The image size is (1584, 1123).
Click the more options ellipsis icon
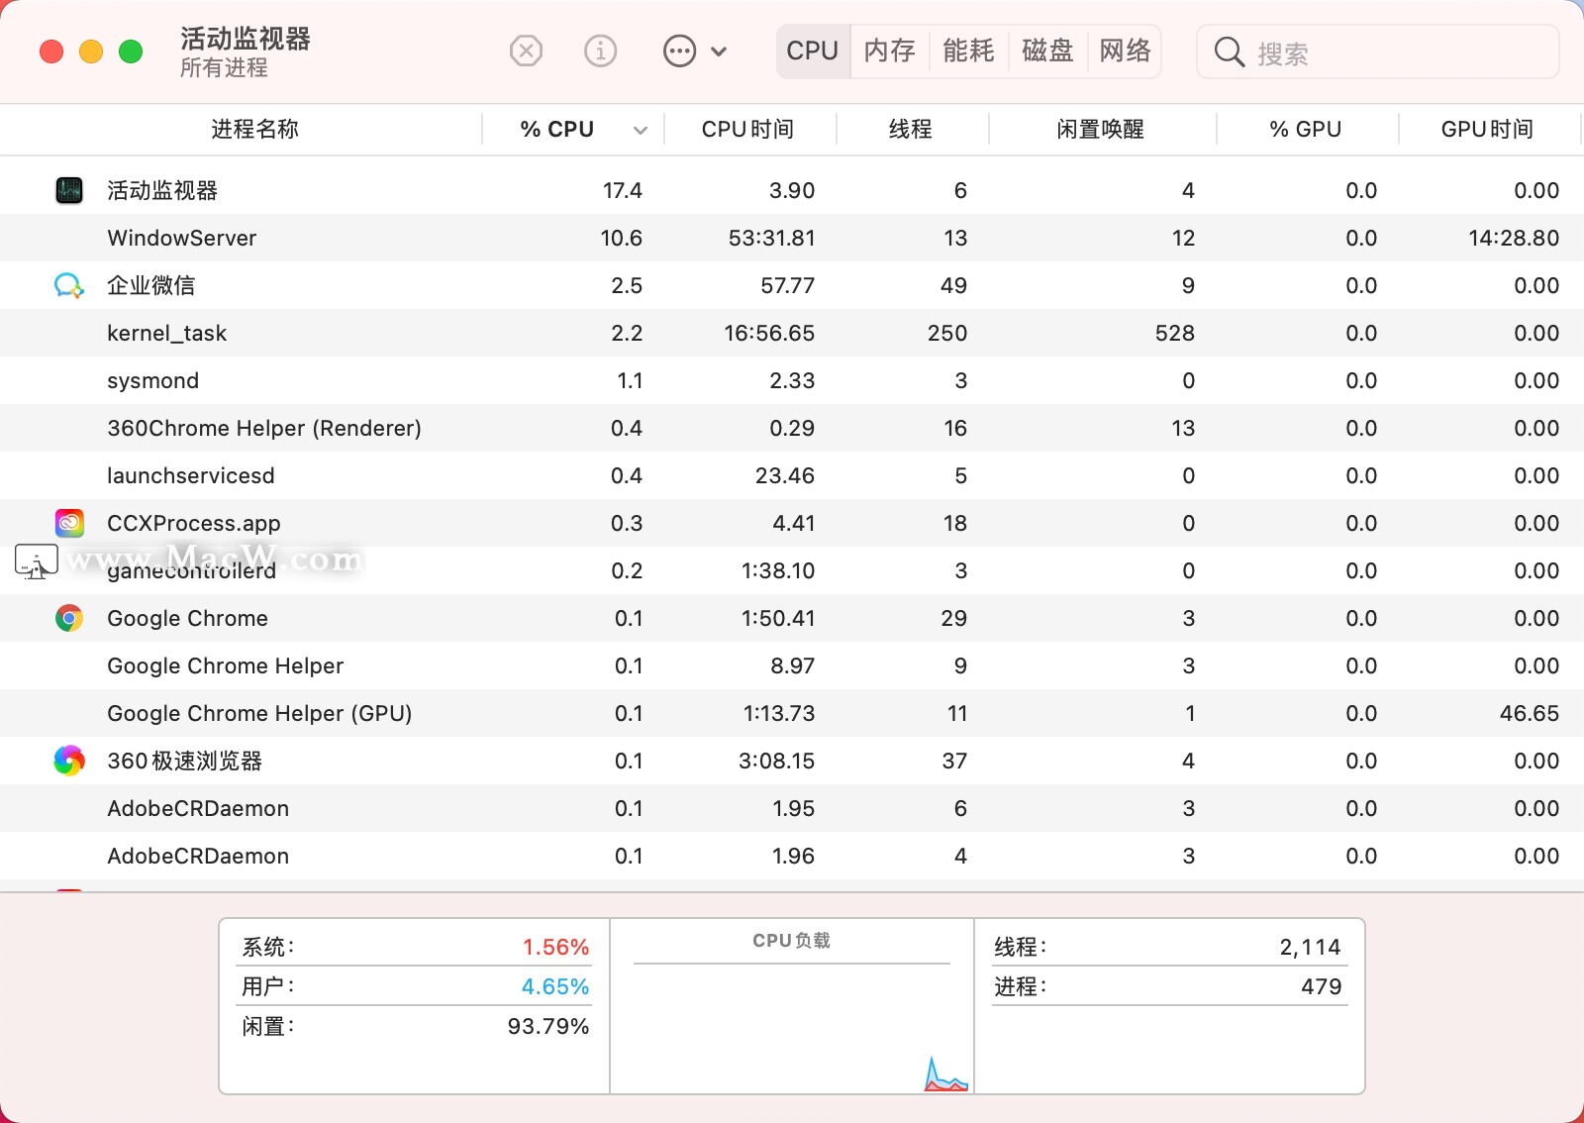point(679,51)
